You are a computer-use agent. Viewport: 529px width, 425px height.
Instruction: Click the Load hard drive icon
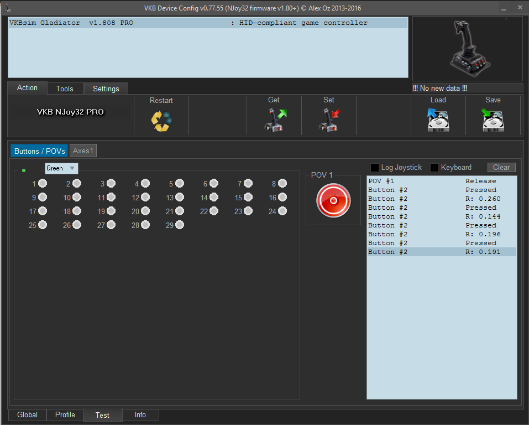438,120
